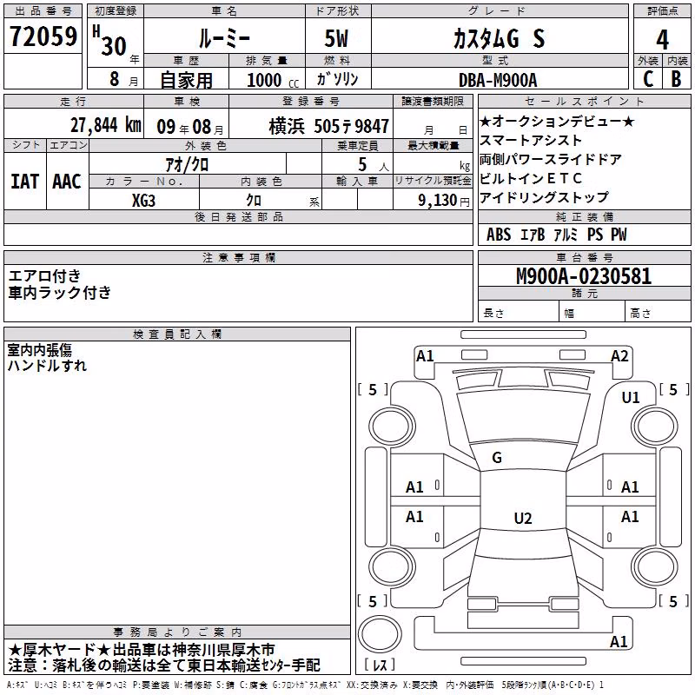Image resolution: width=695 pixels, height=695 pixels.
Task: Select the fuel type ガソリン
Action: [337, 79]
